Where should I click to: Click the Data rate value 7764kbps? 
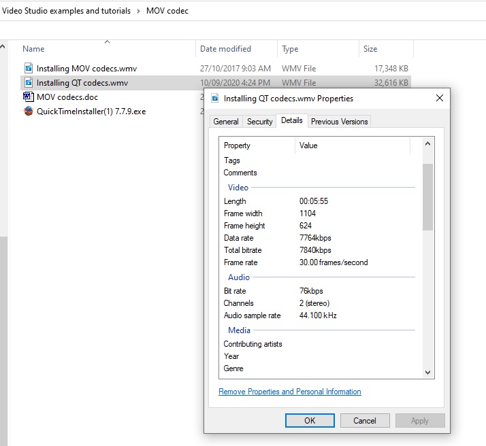point(315,238)
